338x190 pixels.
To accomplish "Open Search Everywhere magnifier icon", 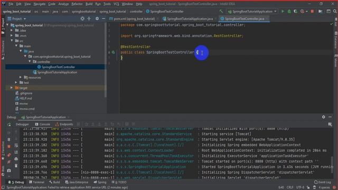I will pyautogui.click(x=335, y=11).
